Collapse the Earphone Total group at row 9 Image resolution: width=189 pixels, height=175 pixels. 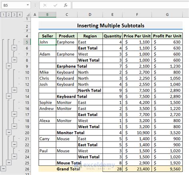[x=9, y=66]
